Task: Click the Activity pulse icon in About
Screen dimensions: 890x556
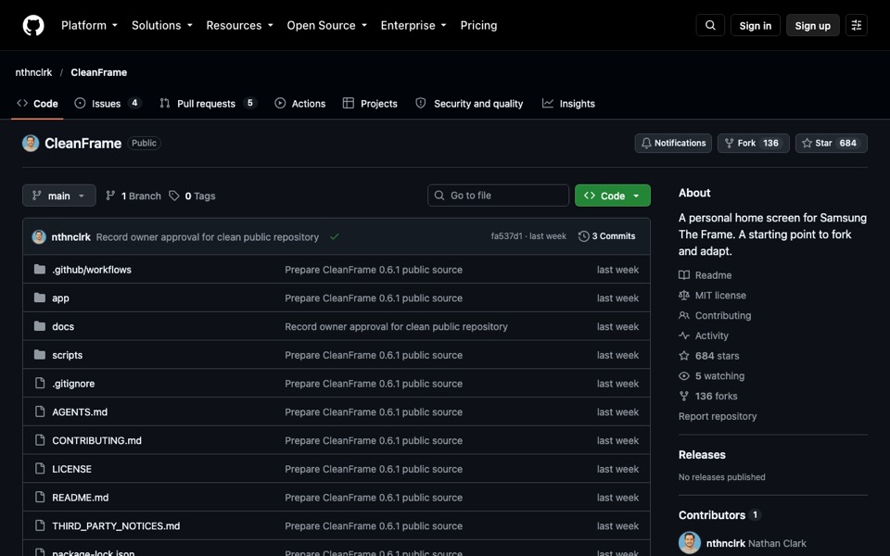Action: 684,335
